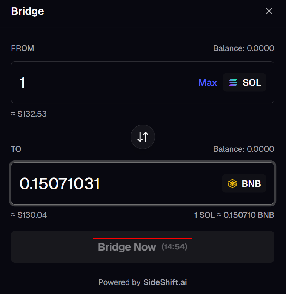Click the Solana logo icon

click(x=234, y=82)
